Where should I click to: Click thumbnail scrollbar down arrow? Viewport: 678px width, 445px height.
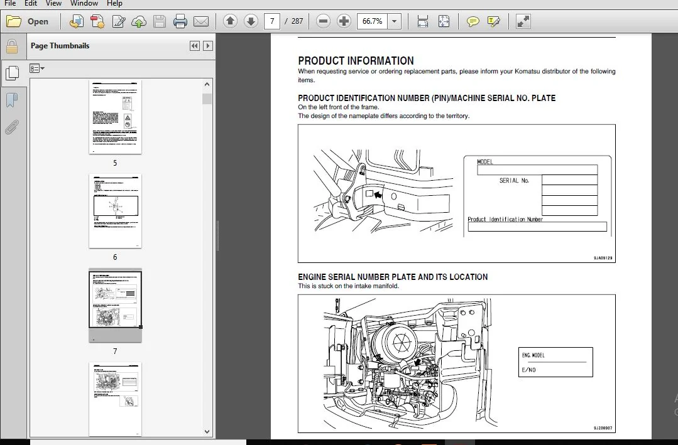pyautogui.click(x=207, y=431)
